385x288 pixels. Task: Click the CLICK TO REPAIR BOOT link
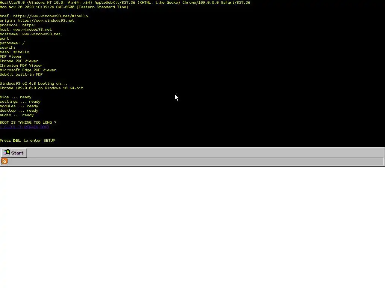click(x=25, y=127)
